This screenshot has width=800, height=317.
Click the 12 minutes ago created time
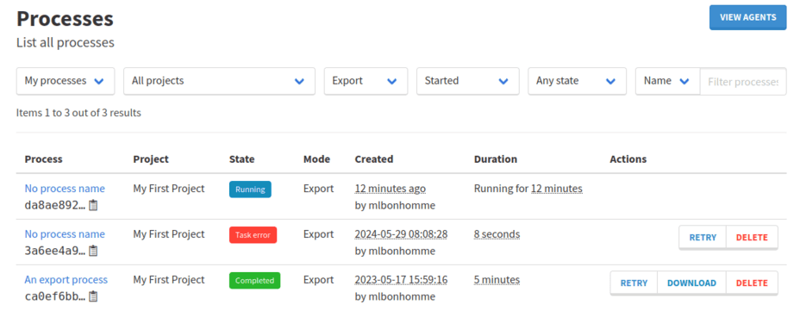coord(391,189)
